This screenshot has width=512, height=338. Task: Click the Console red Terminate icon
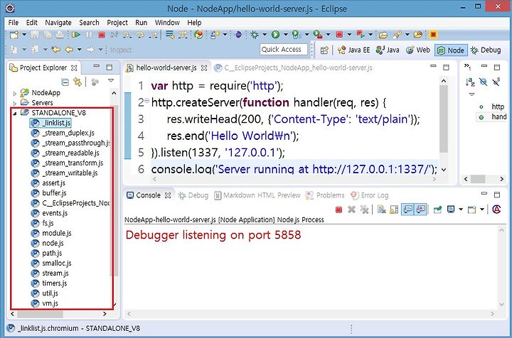tap(338, 209)
